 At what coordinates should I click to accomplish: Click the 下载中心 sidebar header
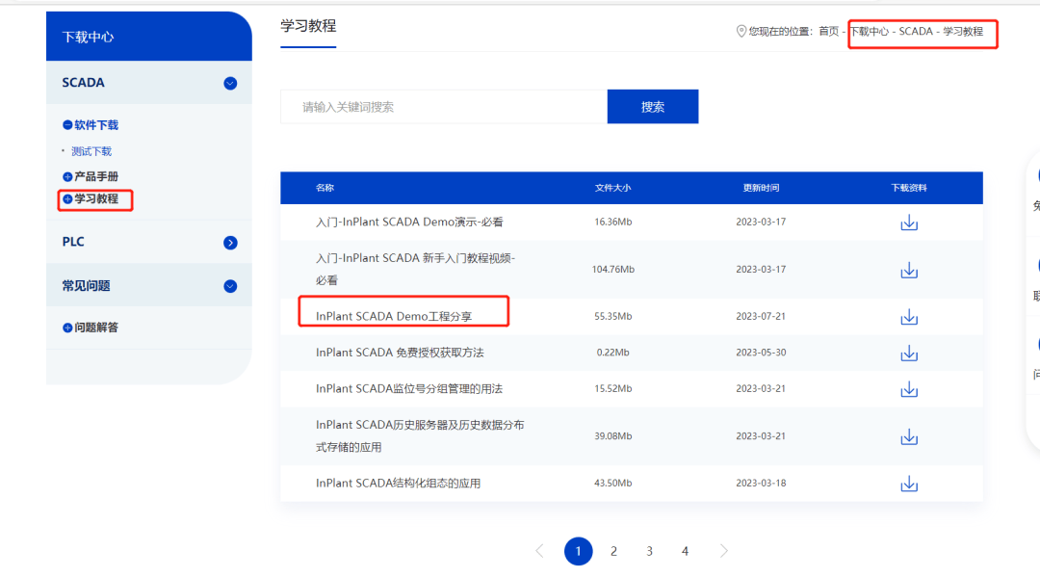[x=149, y=37]
